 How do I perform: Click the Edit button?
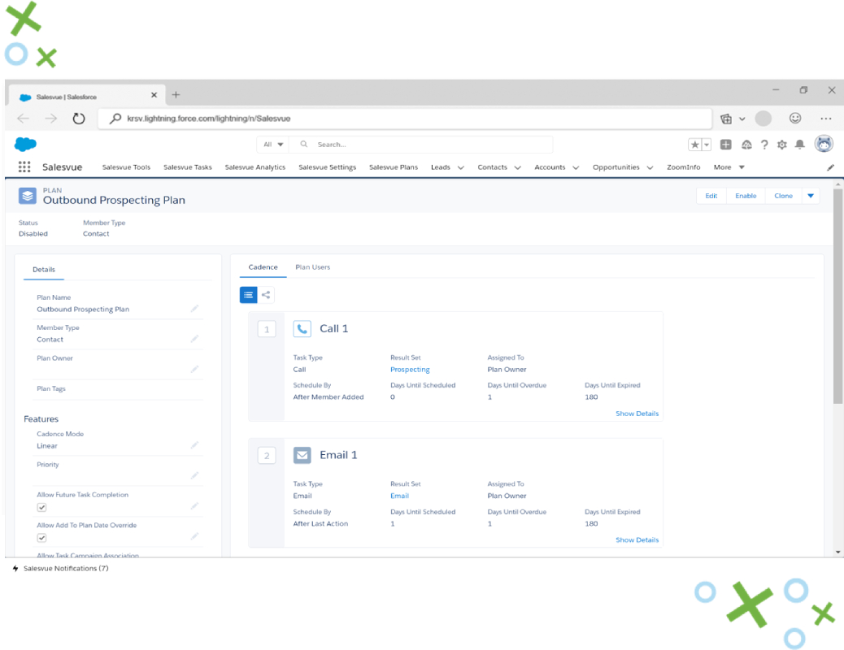point(711,196)
